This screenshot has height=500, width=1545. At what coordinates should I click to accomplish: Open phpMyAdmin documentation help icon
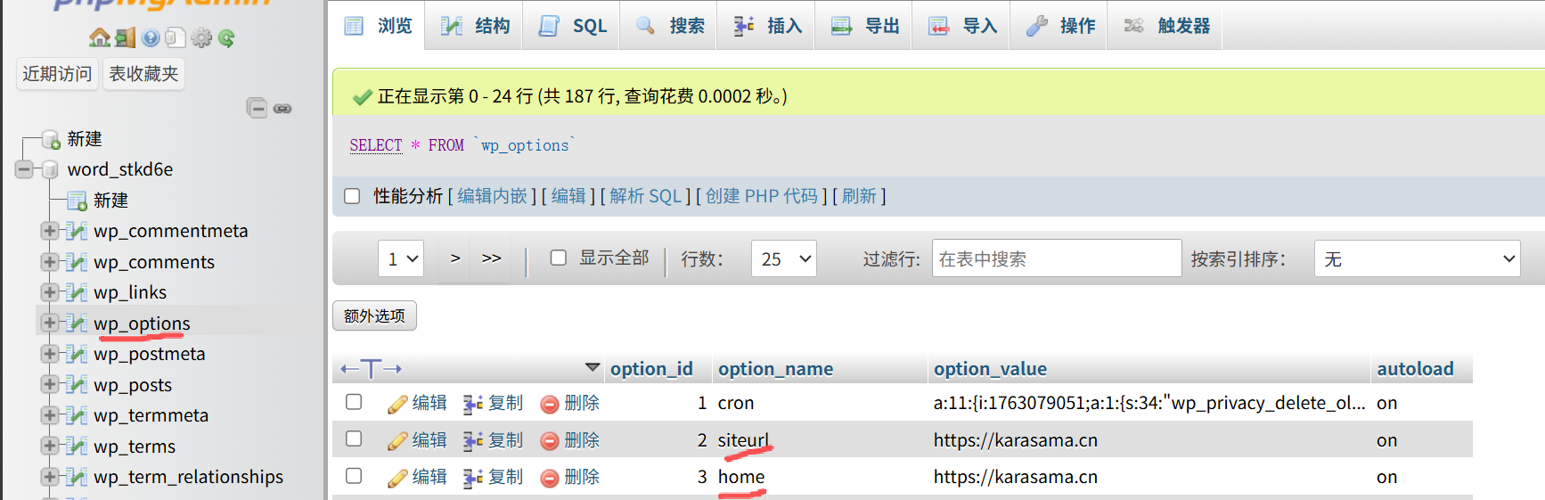(151, 37)
